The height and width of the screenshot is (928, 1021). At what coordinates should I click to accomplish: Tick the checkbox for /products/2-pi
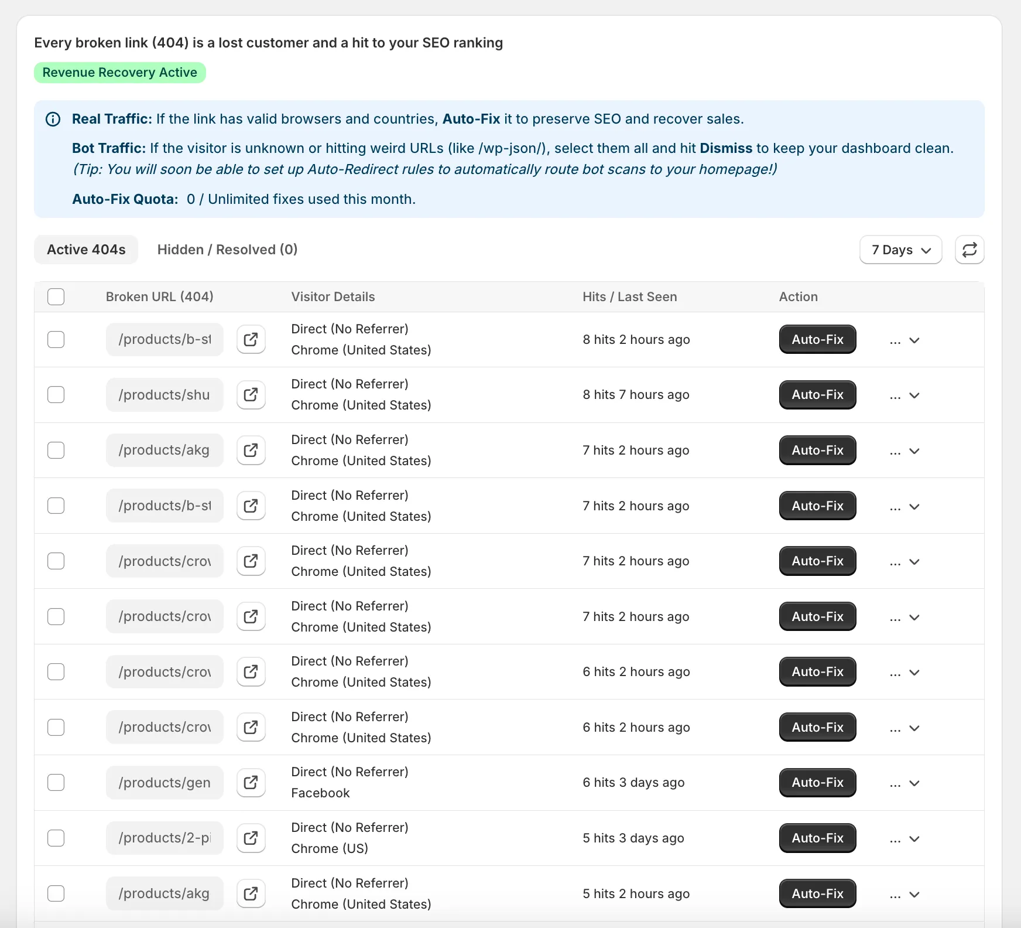click(x=56, y=838)
